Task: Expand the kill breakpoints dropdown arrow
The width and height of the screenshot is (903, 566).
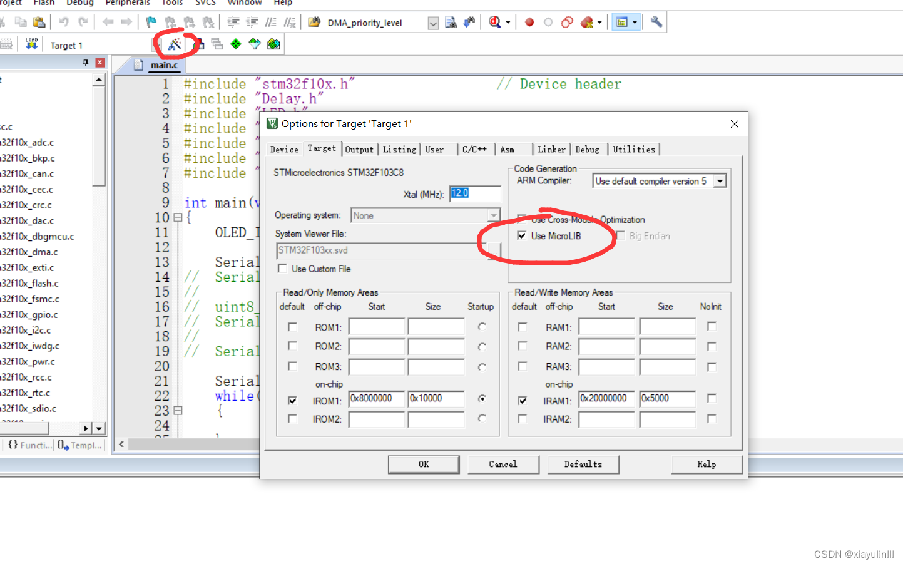Action: click(599, 22)
